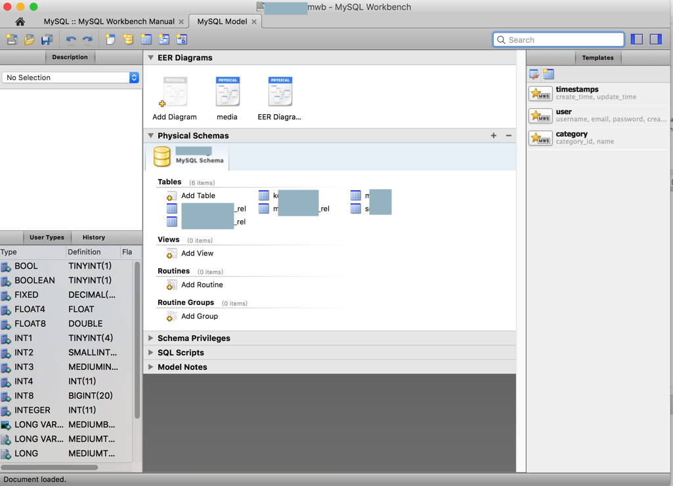Click the User Types vertical scrollbar
This screenshot has width=673, height=486.
137,340
